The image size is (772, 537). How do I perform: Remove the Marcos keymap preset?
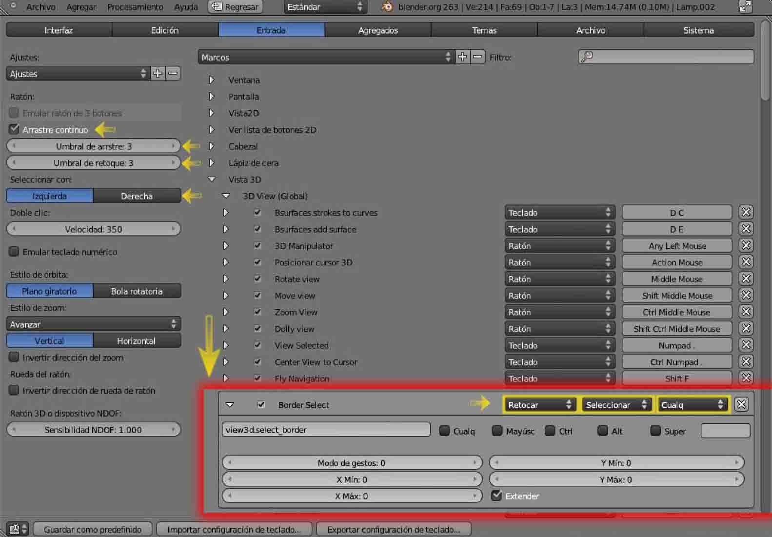[478, 57]
